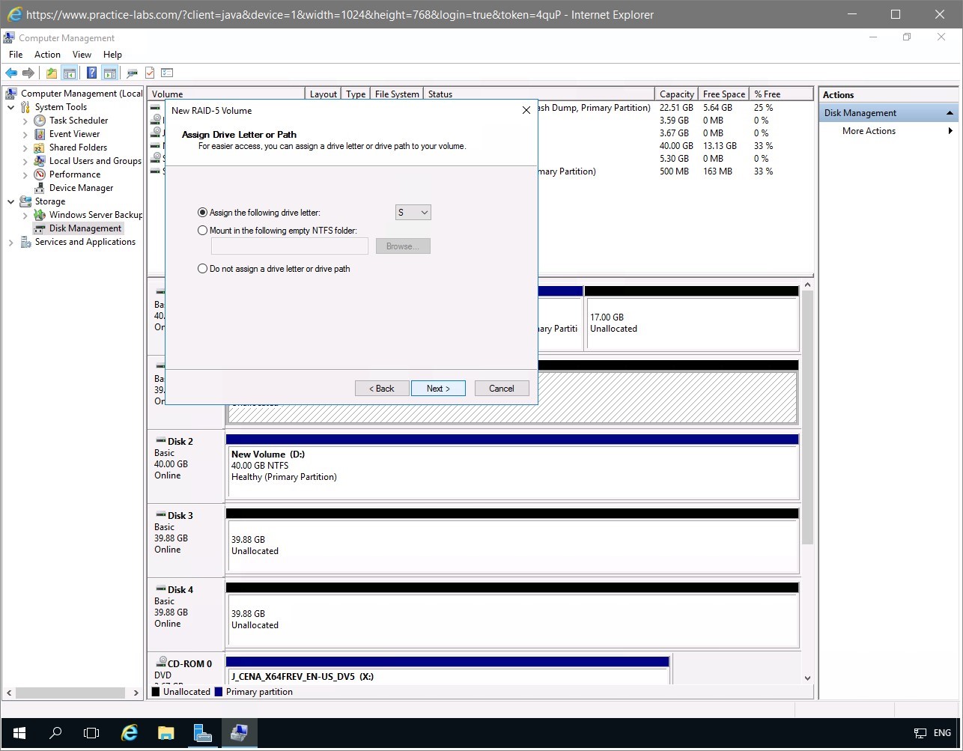The width and height of the screenshot is (963, 751).
Task: Open File Explorer from the taskbar
Action: (165, 732)
